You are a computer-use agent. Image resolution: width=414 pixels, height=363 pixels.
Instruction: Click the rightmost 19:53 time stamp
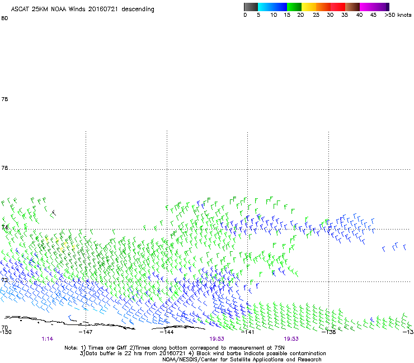291,339
